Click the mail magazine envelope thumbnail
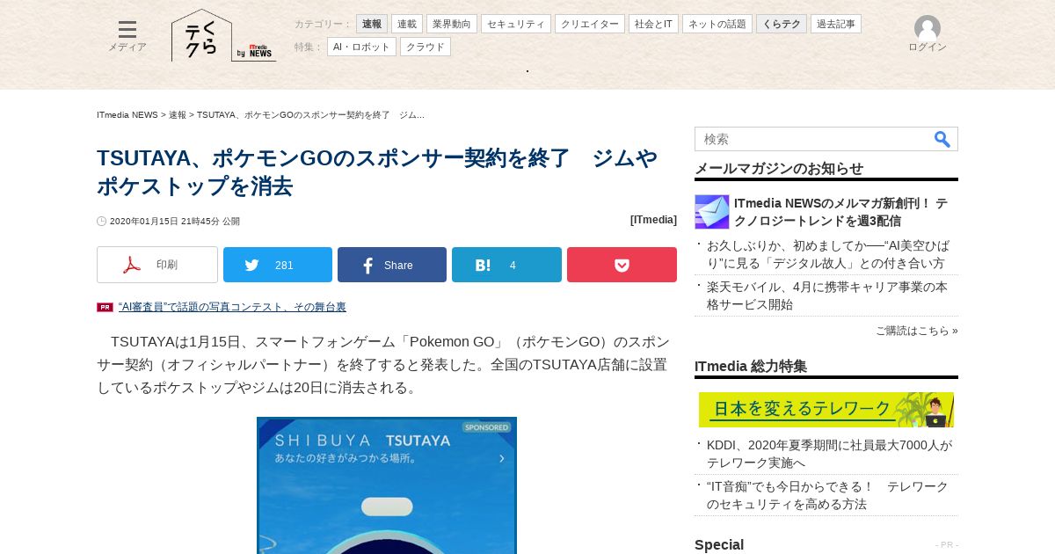The image size is (1055, 554). (712, 212)
